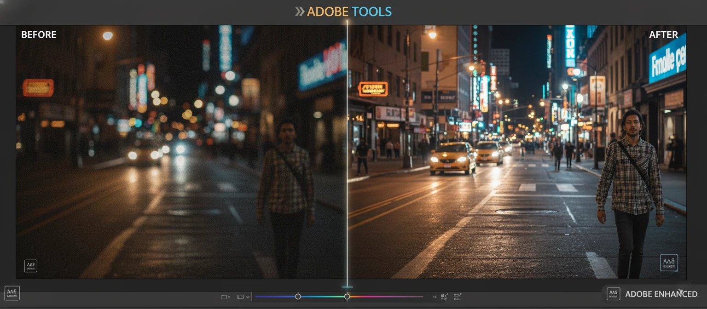Click the frame settings icon at far right of toolbar

click(x=457, y=297)
